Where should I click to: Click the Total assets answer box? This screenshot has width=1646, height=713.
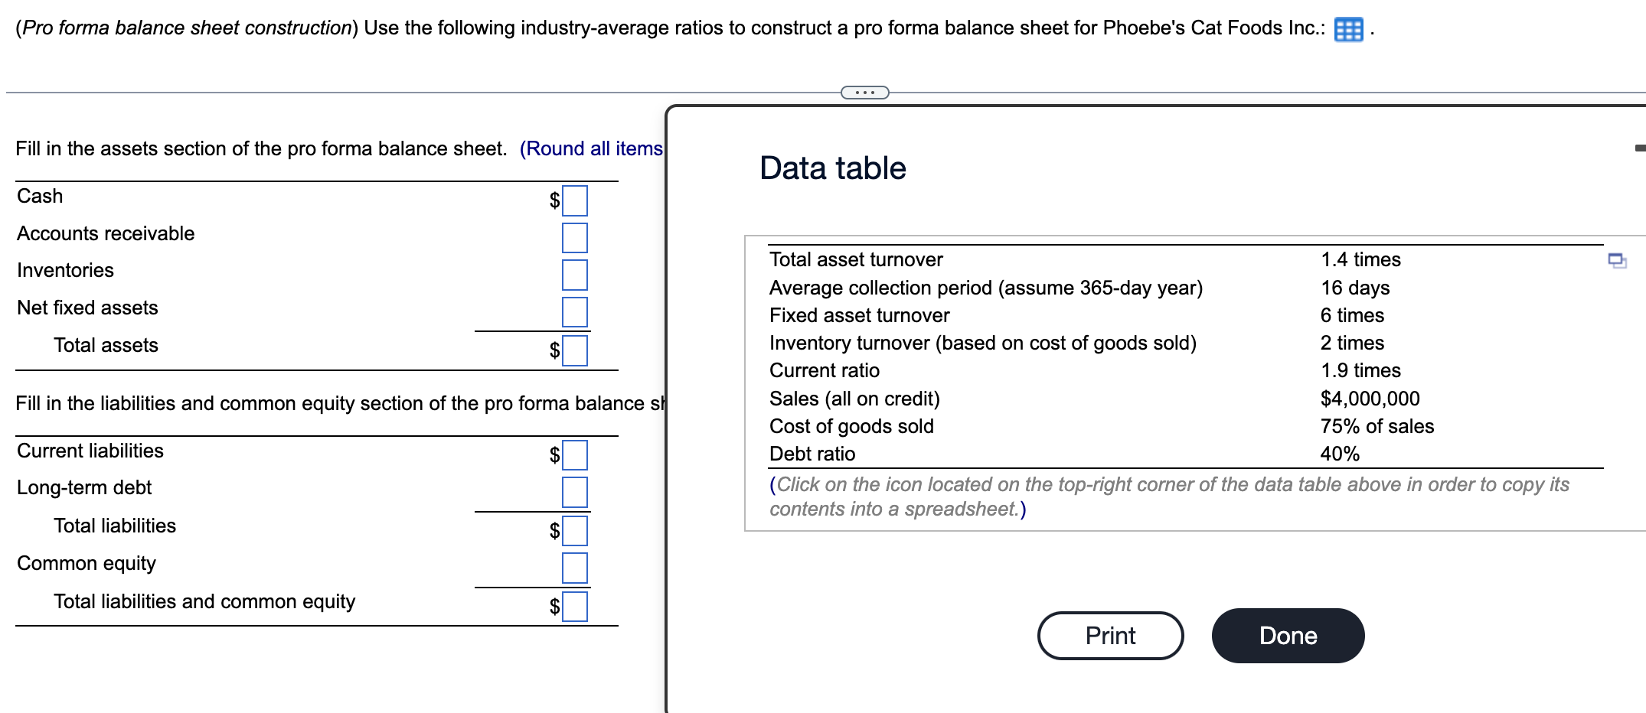574,351
